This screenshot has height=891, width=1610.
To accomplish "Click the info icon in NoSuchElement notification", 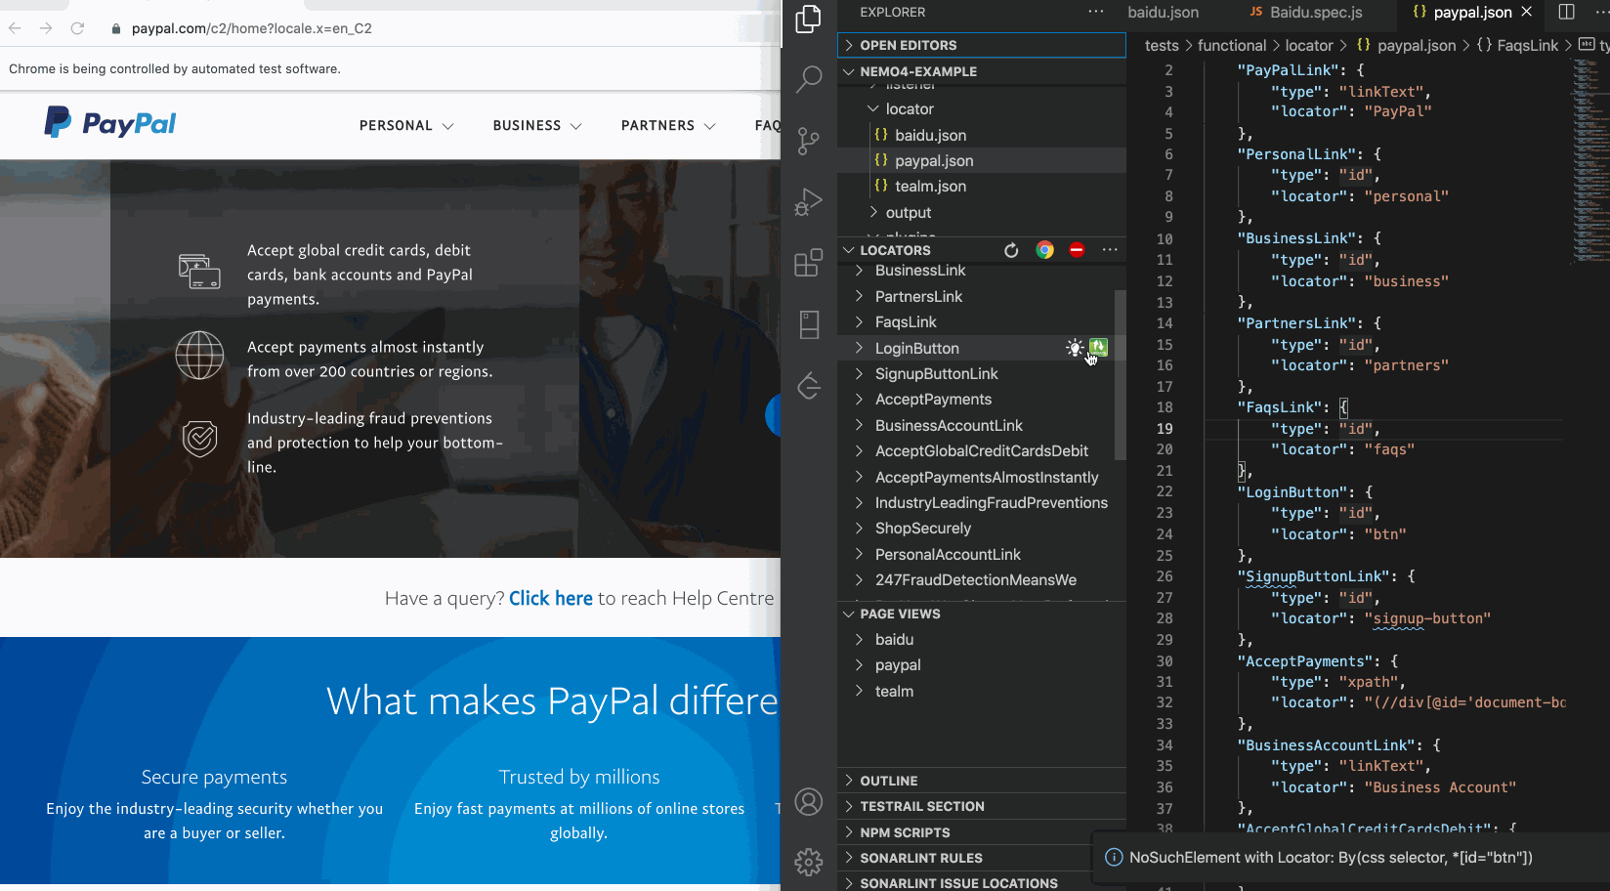I will pos(1114,857).
